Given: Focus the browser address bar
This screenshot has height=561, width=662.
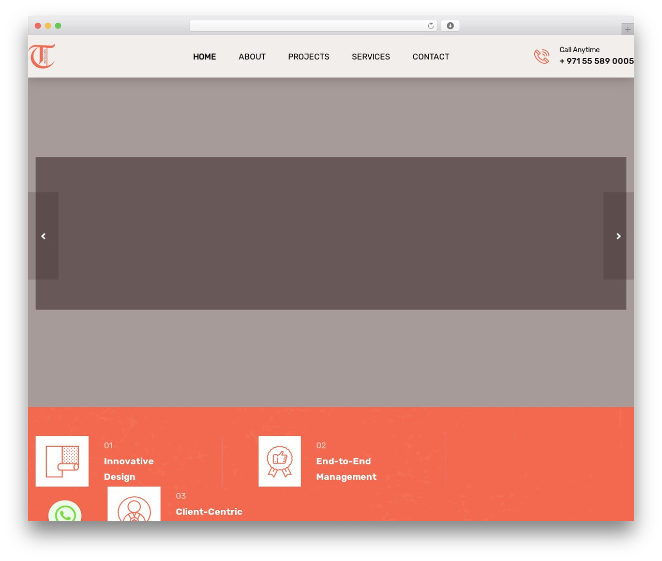Looking at the screenshot, I should pos(313,26).
